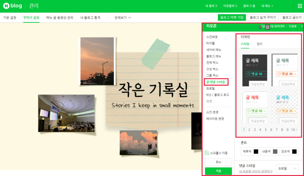Click the 내 프로필 이미지 설정하기 link
Image resolution: width=304 pixels, height=176 pixels.
[256, 172]
